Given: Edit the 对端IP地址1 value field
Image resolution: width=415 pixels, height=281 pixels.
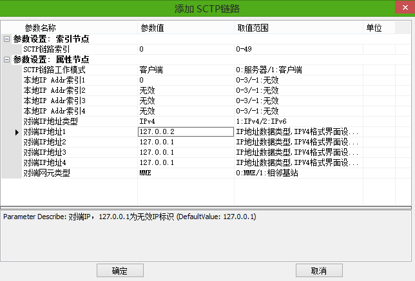Looking at the screenshot, I should tap(185, 131).
